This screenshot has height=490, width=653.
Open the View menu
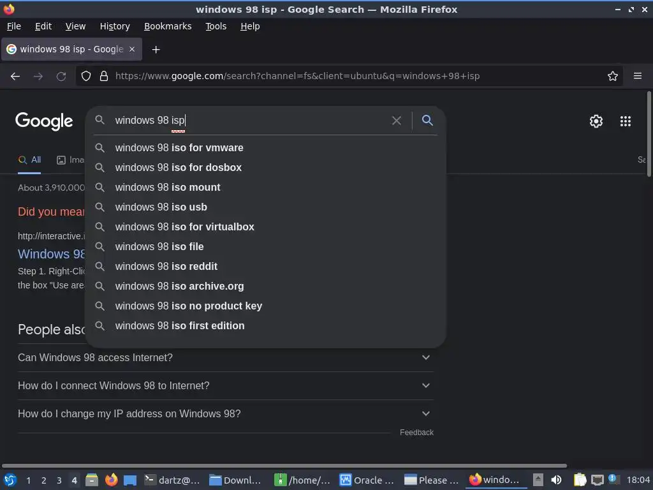[x=75, y=26]
